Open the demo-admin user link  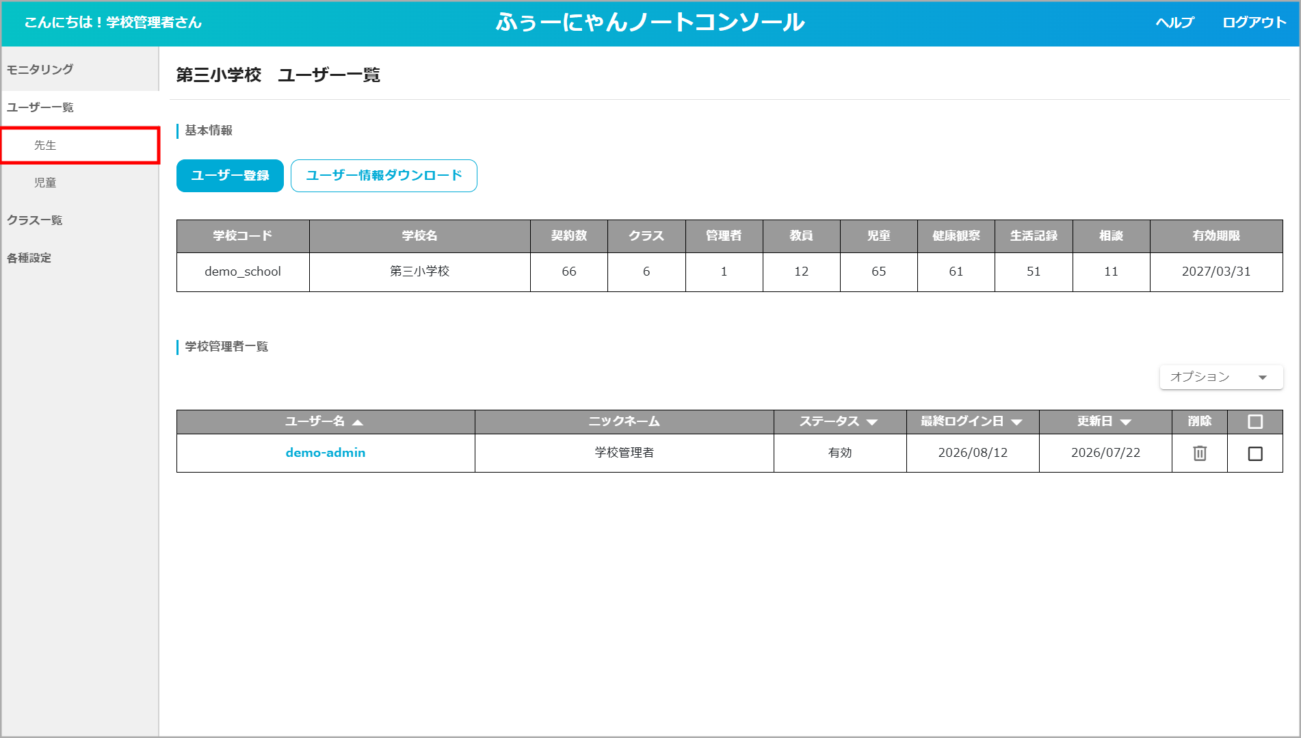tap(326, 453)
